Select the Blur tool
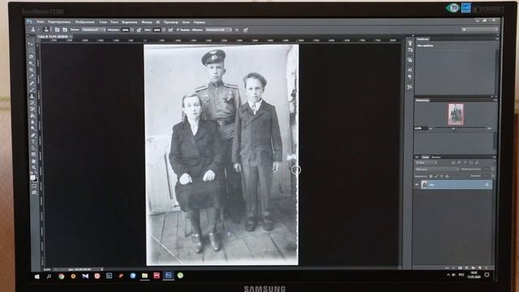The width and height of the screenshot is (519, 292). click(32, 122)
